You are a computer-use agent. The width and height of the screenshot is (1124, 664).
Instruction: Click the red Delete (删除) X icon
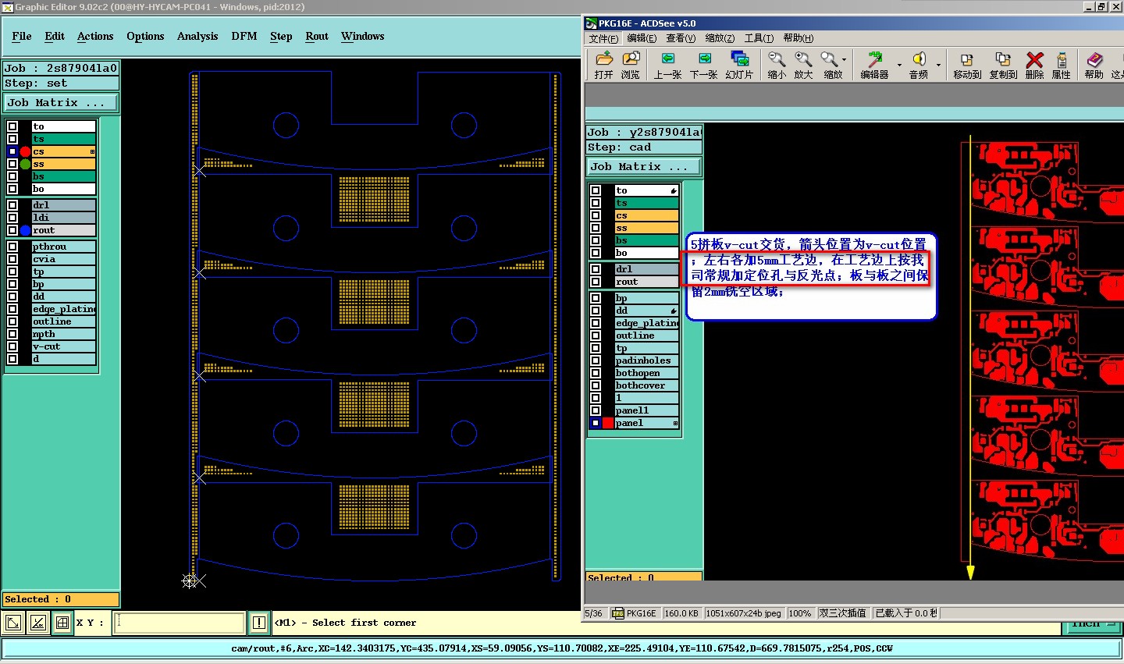[x=1034, y=59]
